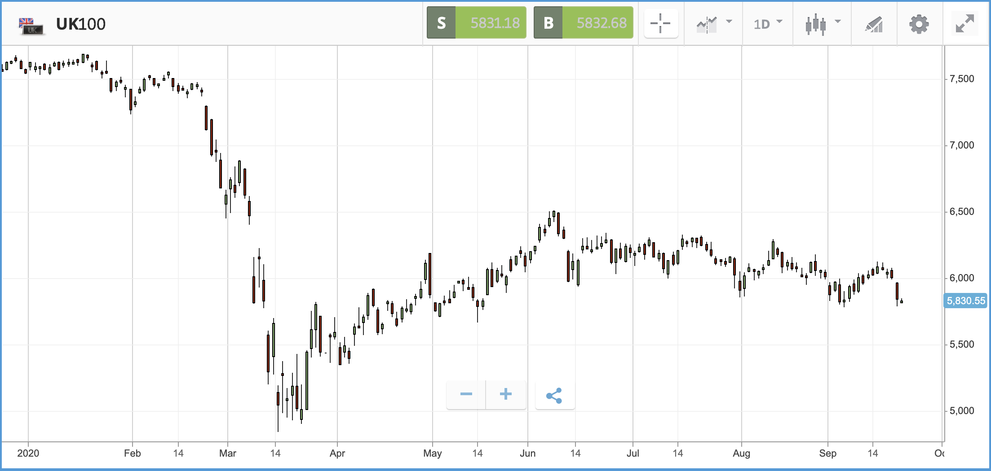Click the Feb date axis label

point(133,453)
